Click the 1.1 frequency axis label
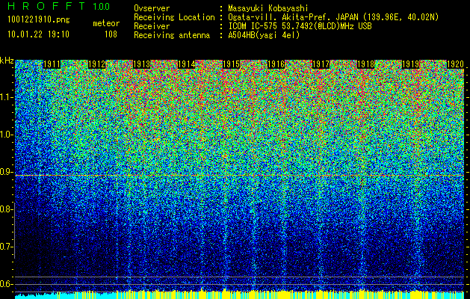Image resolution: width=470 pixels, height=299 pixels. pyautogui.click(x=7, y=97)
